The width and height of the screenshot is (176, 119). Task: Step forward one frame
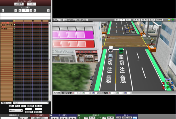point(31,11)
